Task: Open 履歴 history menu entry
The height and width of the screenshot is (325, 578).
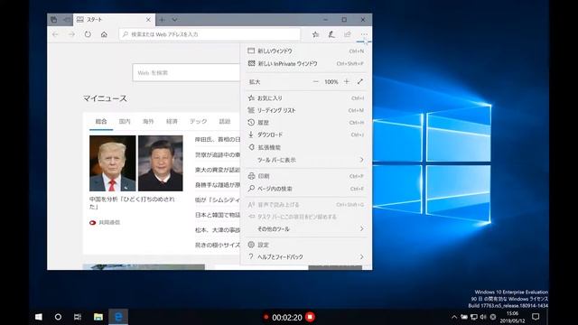Action: tap(306, 123)
